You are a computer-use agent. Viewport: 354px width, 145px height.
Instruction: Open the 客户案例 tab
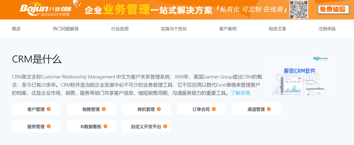coord(228,29)
